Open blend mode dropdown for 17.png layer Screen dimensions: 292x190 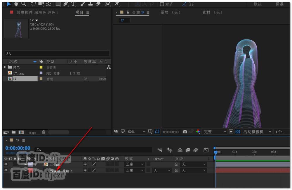tap(135, 164)
